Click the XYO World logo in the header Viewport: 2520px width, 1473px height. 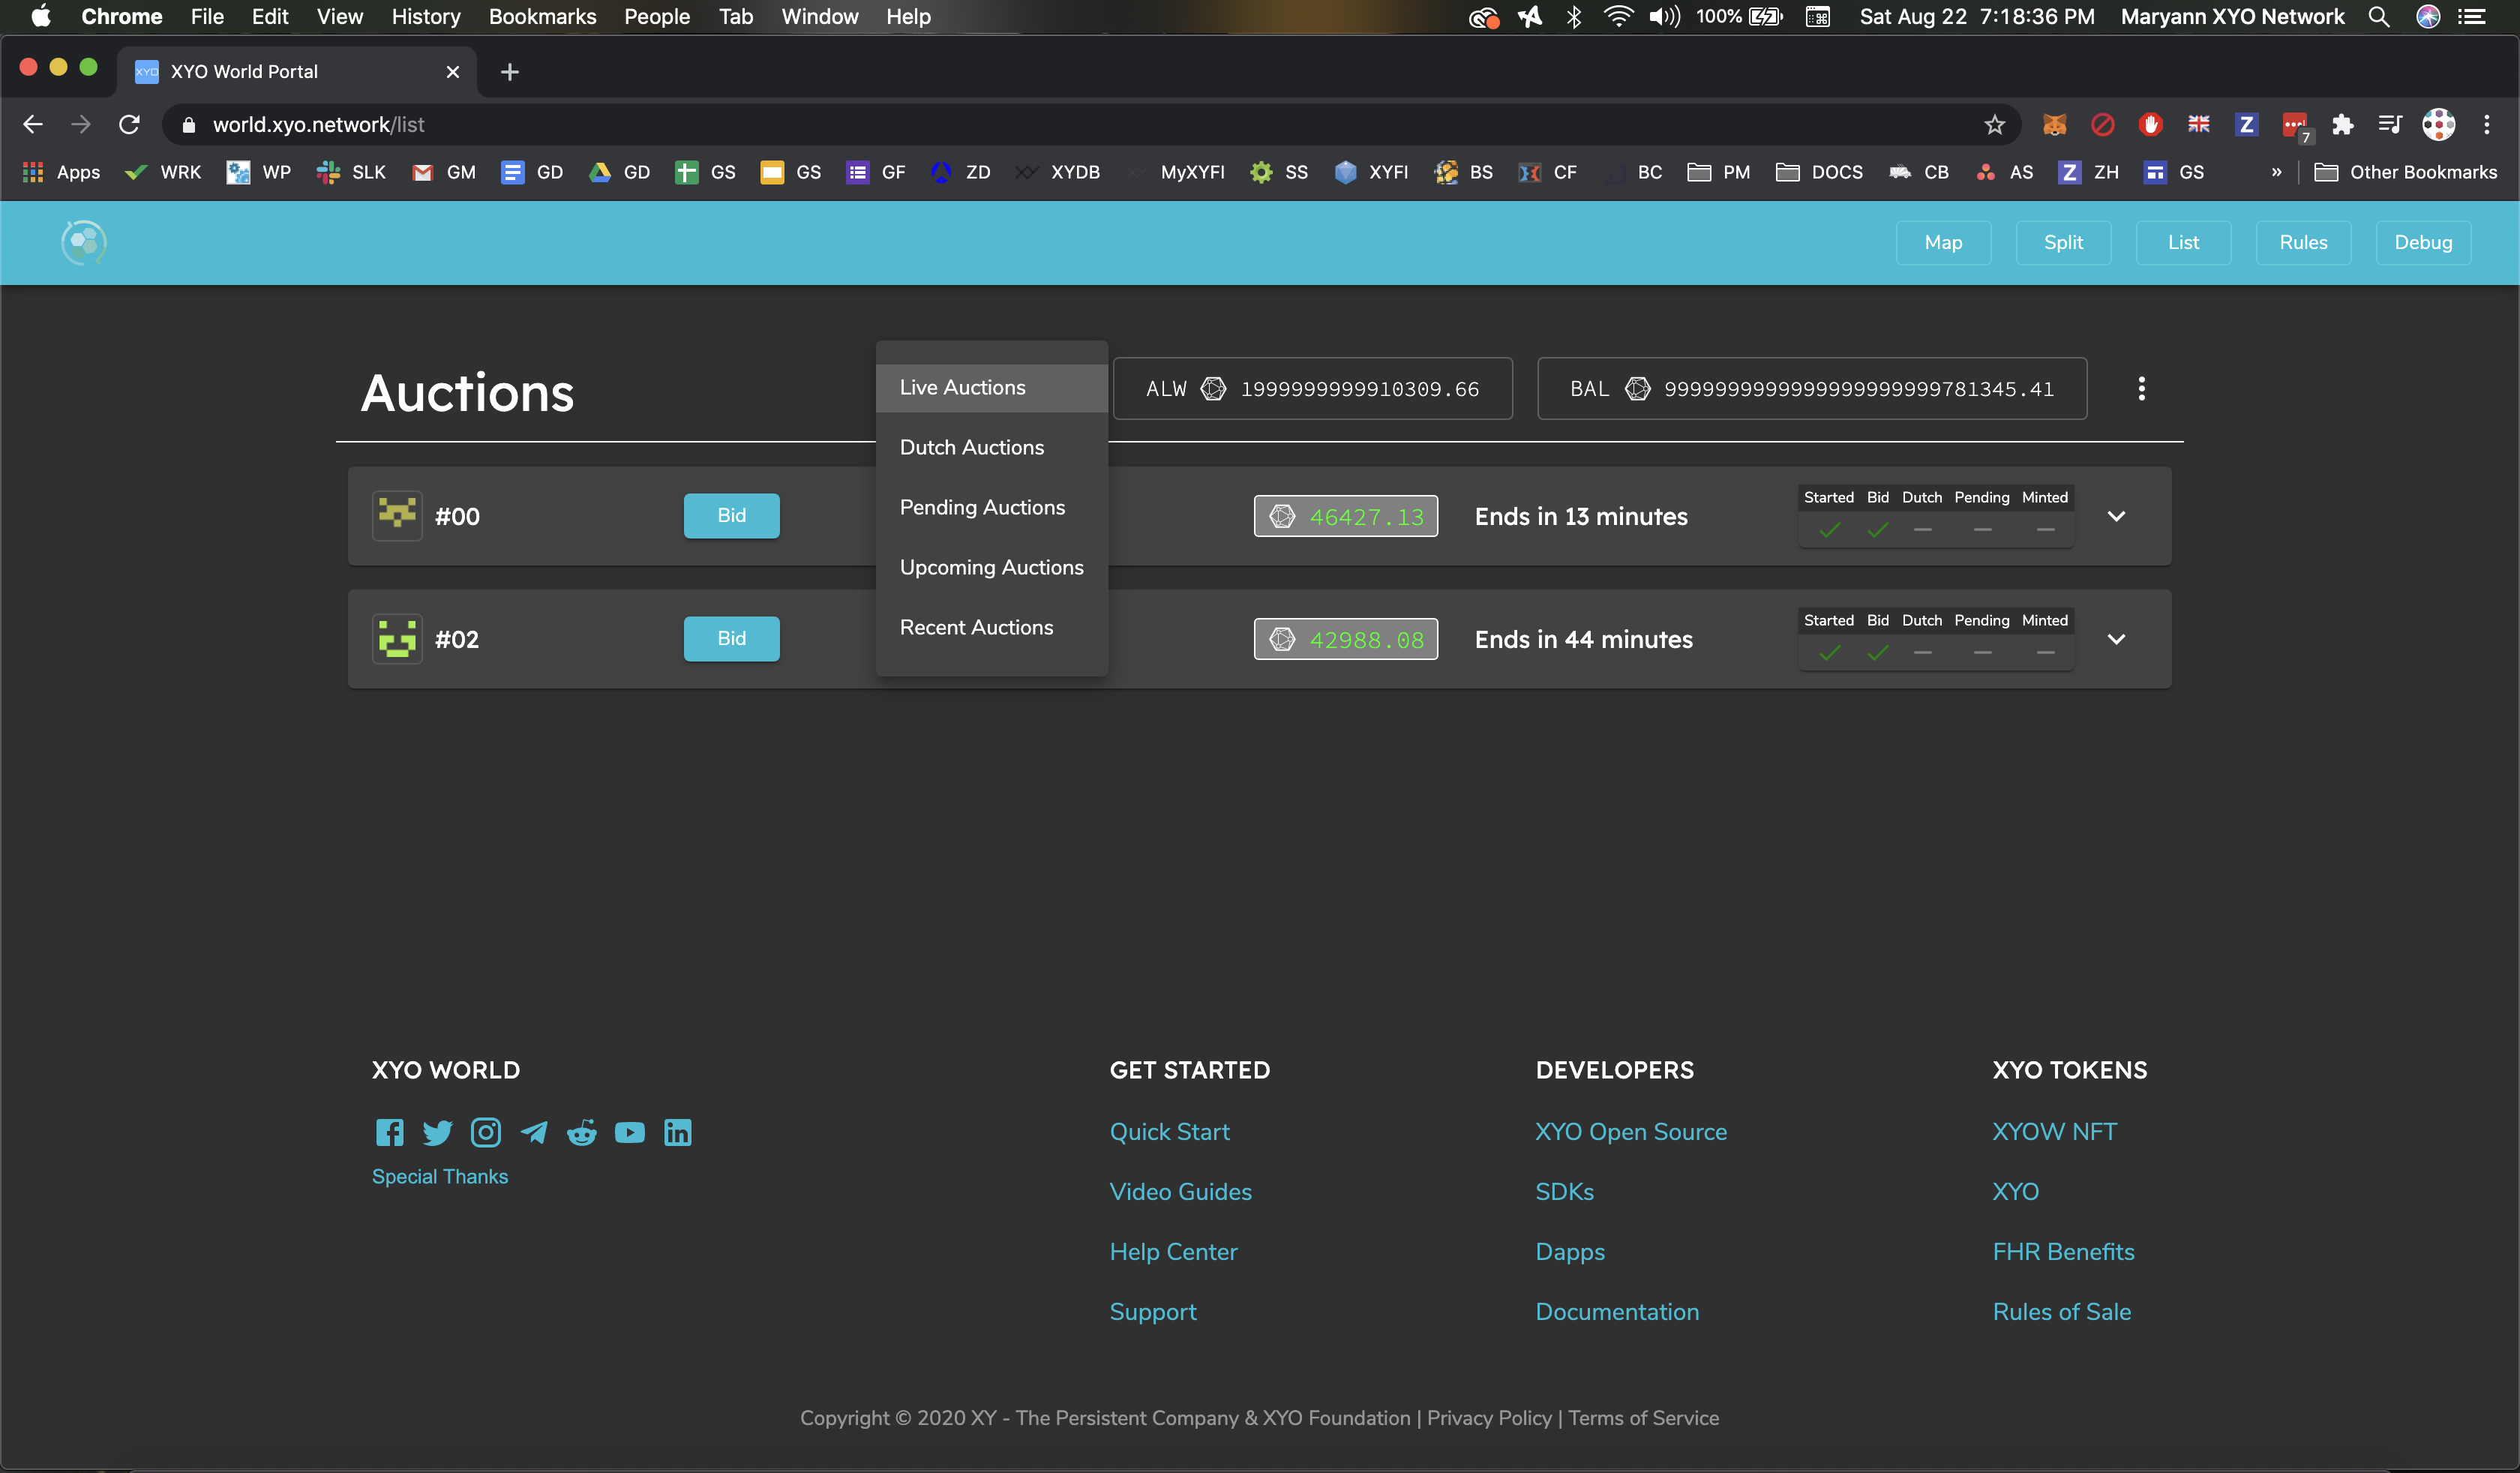(84, 242)
